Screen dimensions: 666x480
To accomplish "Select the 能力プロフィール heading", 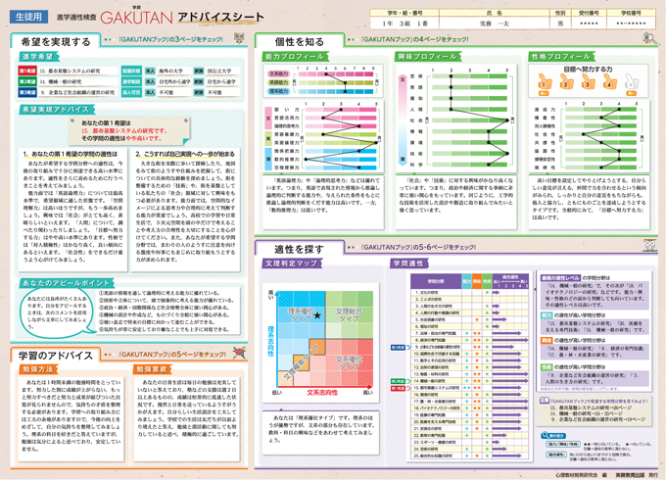I will [295, 57].
